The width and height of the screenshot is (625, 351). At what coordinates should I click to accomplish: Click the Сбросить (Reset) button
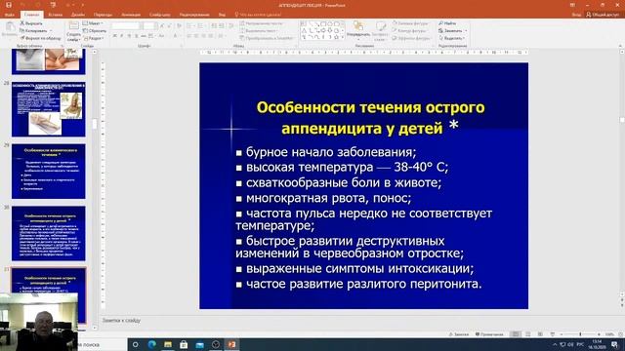pos(95,30)
